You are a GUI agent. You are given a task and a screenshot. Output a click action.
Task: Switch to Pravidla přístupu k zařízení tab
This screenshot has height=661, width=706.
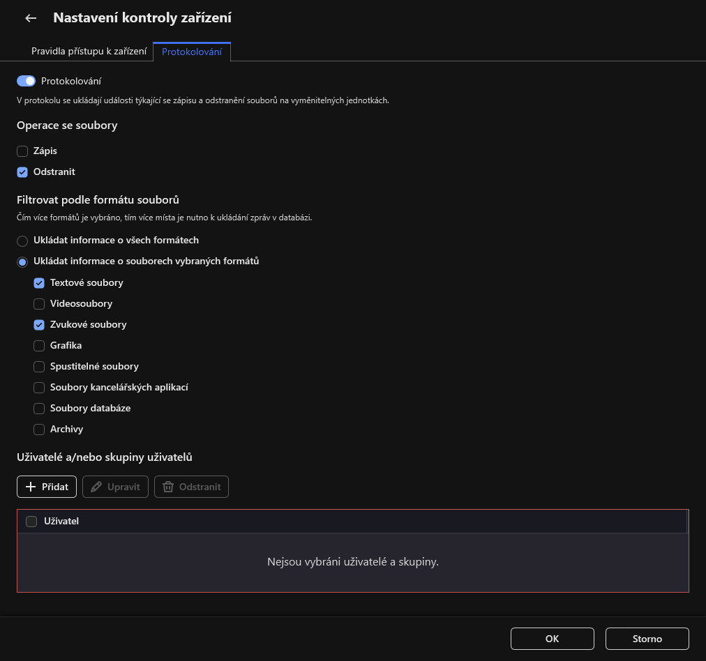(x=89, y=51)
